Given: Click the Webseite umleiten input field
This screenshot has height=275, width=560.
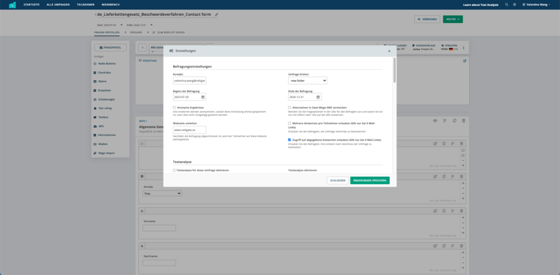Looking at the screenshot, I should 189,130.
